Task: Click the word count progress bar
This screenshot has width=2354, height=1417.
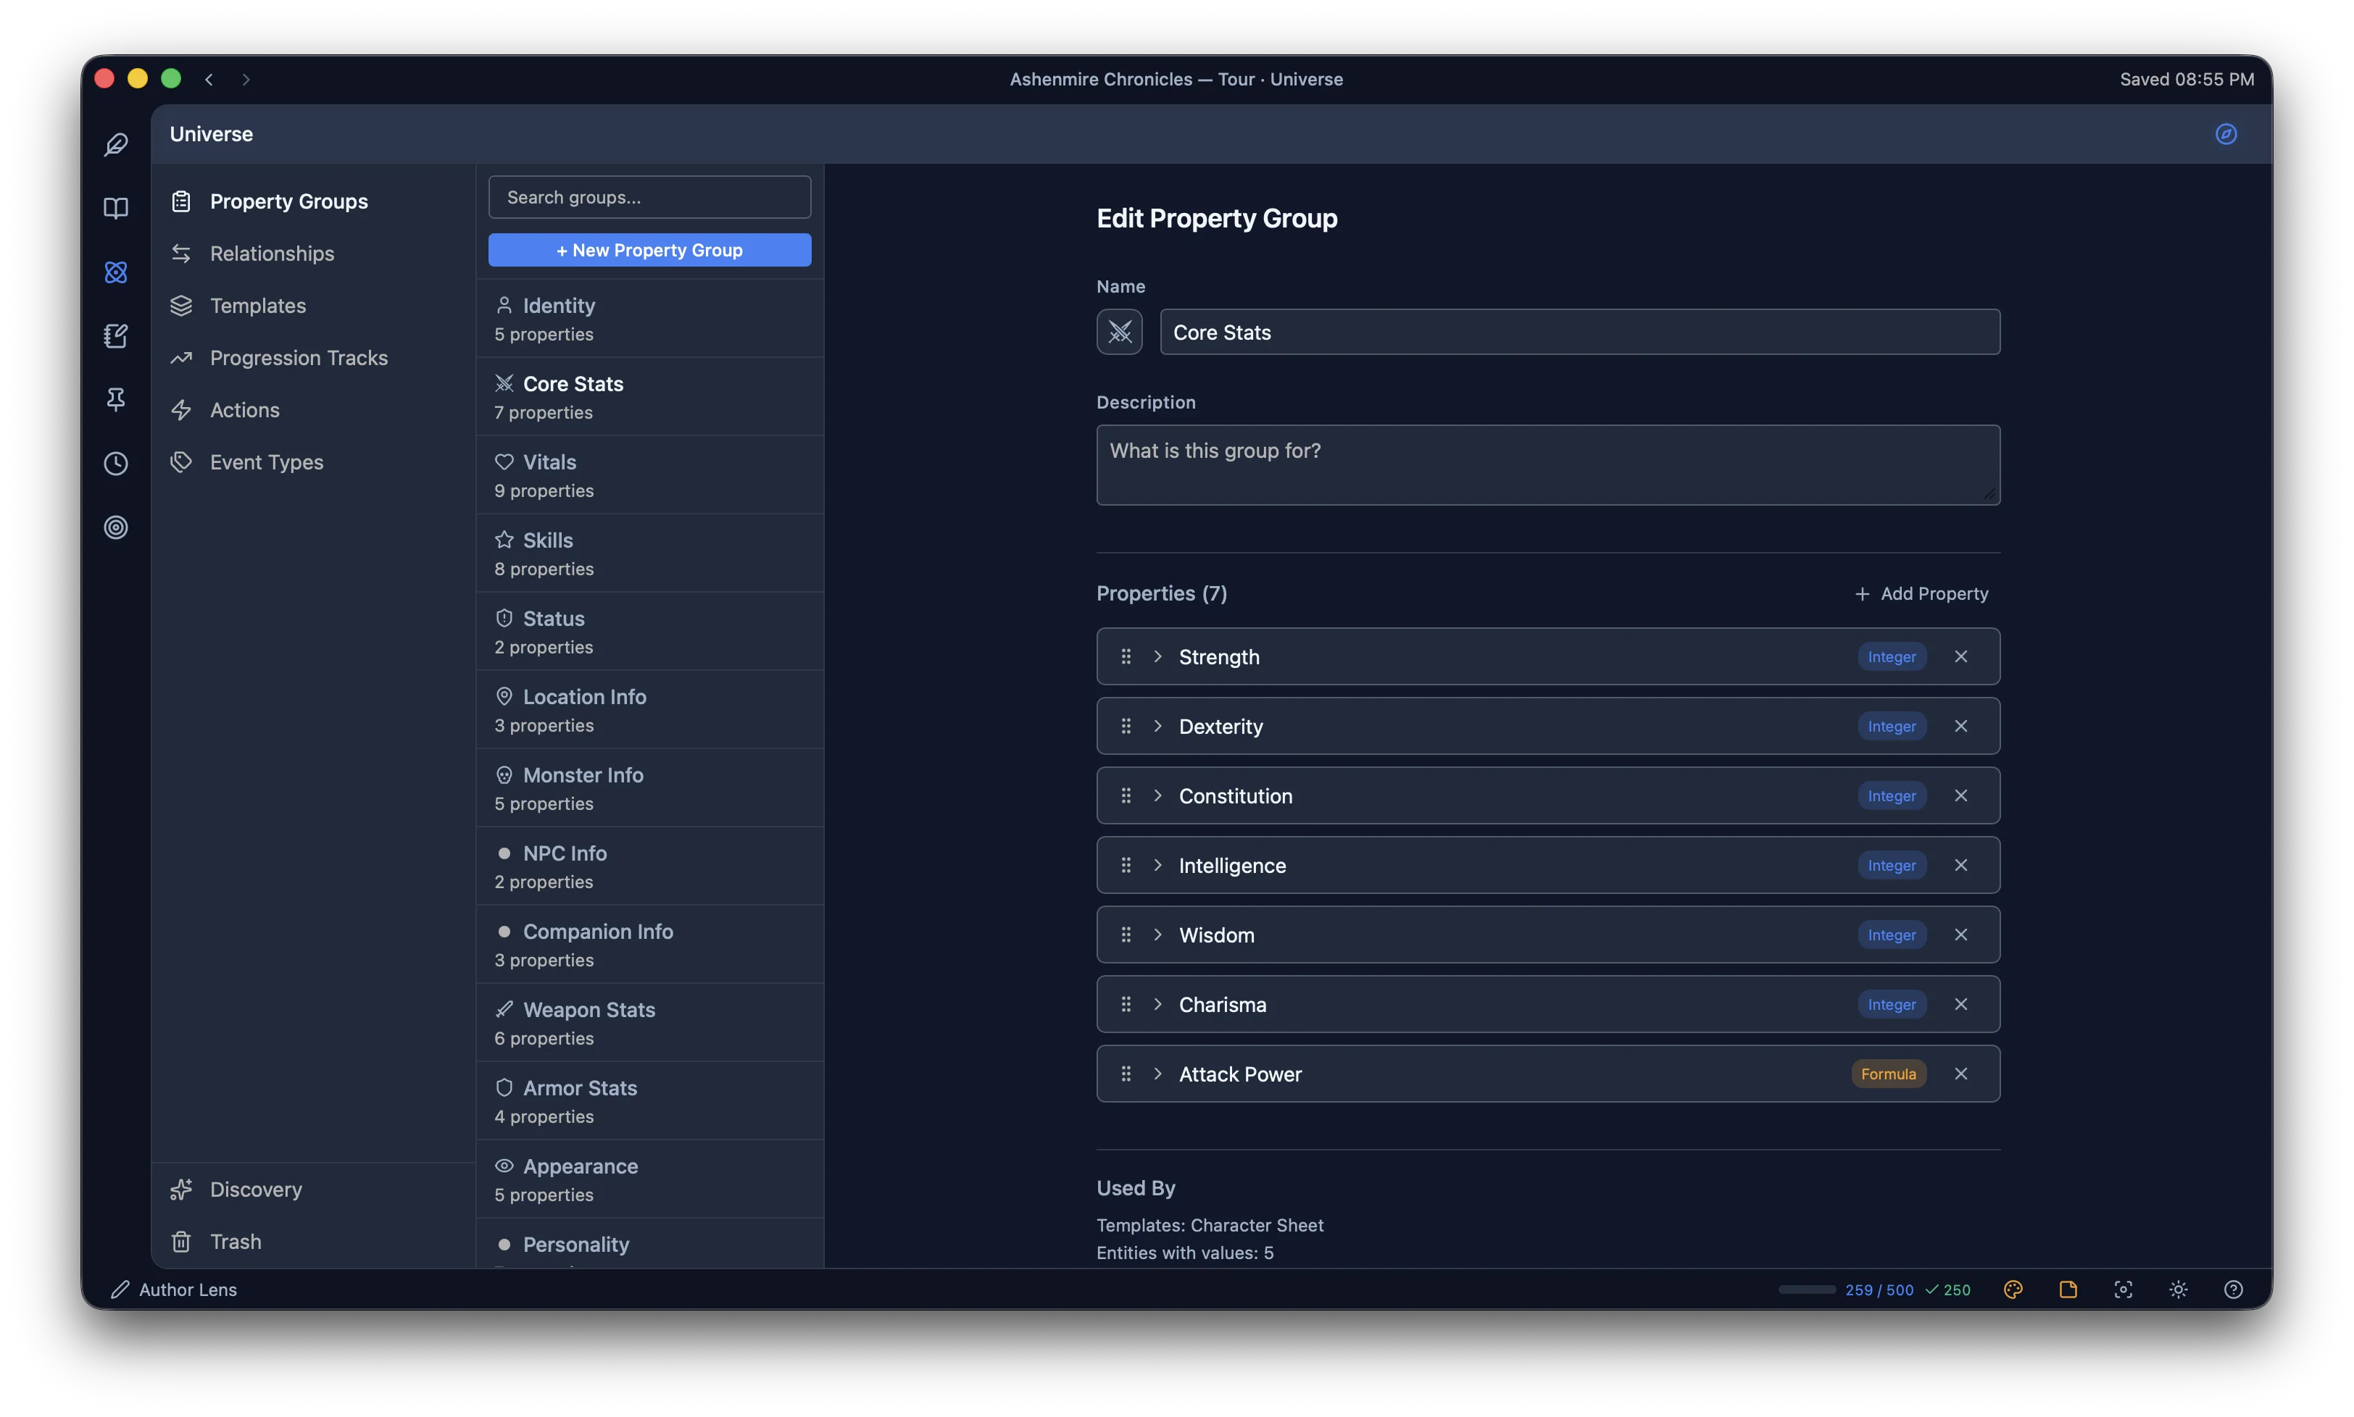Action: tap(1806, 1289)
